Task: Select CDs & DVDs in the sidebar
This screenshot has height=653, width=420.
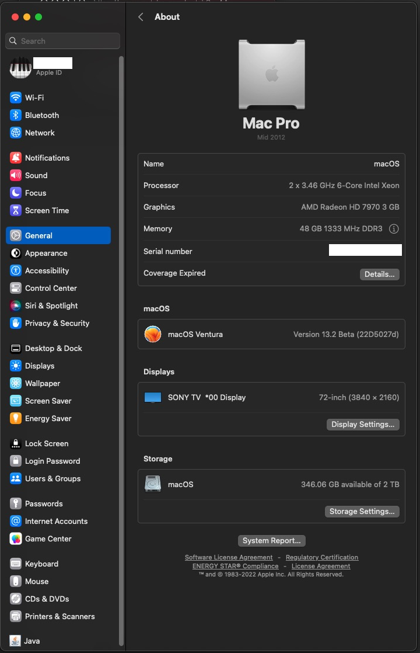Action: click(58, 599)
